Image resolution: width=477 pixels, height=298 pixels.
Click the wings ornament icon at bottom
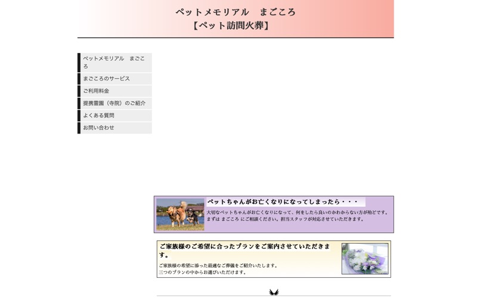[x=274, y=292]
